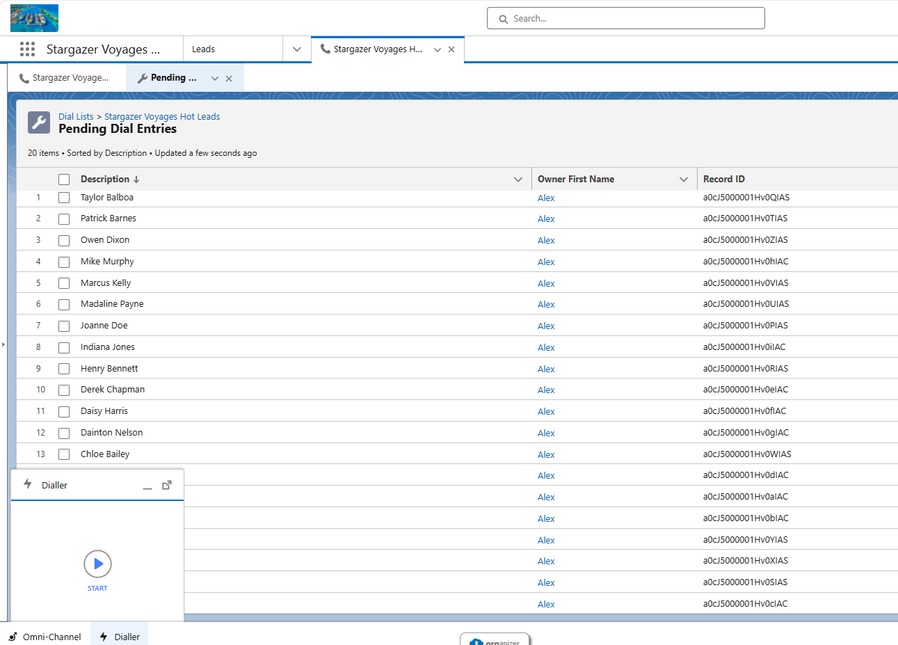
Task: Open the Owner First Name column menu
Action: [682, 179]
